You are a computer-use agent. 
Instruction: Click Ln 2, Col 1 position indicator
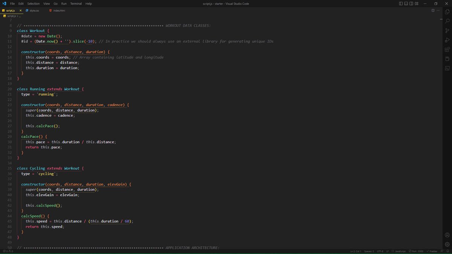point(356,251)
